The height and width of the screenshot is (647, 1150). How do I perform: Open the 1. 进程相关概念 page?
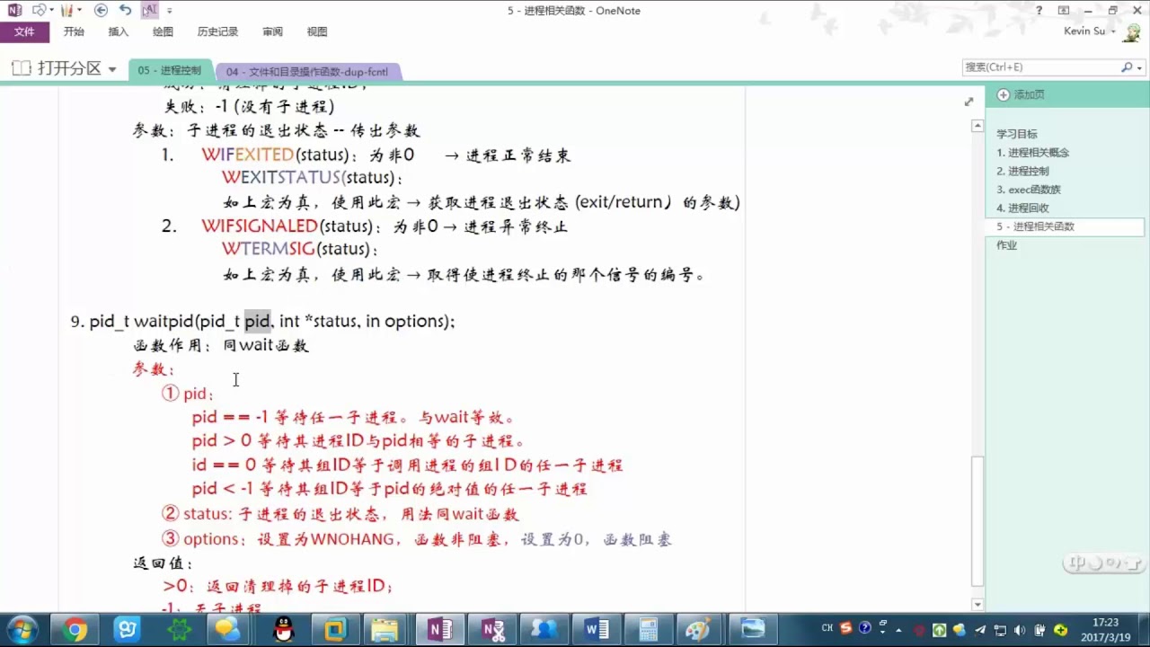pyautogui.click(x=1032, y=153)
